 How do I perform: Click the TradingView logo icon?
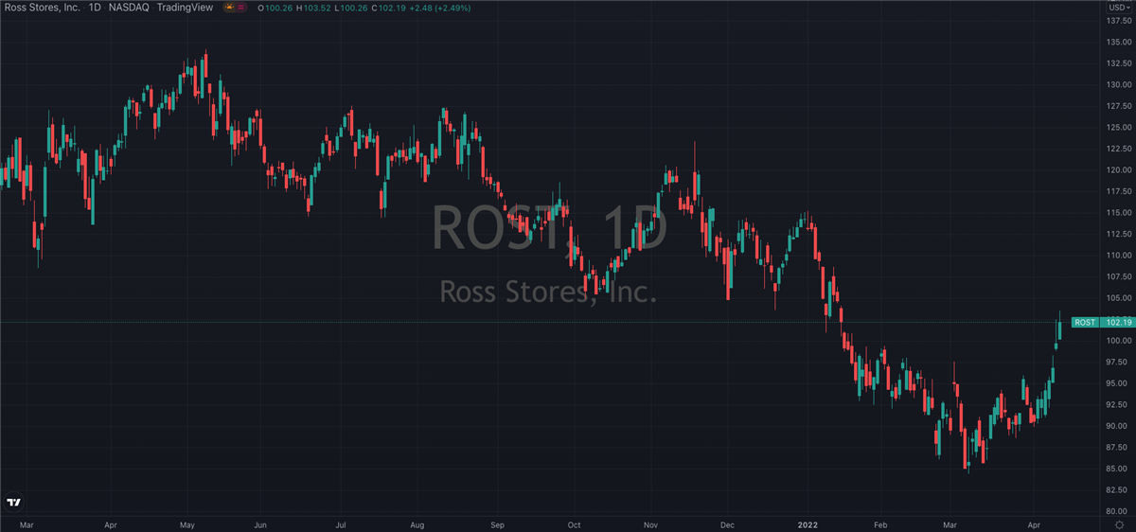(x=14, y=503)
